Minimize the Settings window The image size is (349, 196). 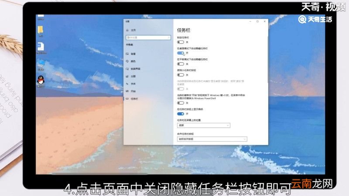[x=250, y=21]
